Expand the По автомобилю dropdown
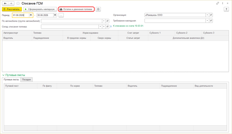The height and width of the screenshot is (134, 232). tap(104, 21)
